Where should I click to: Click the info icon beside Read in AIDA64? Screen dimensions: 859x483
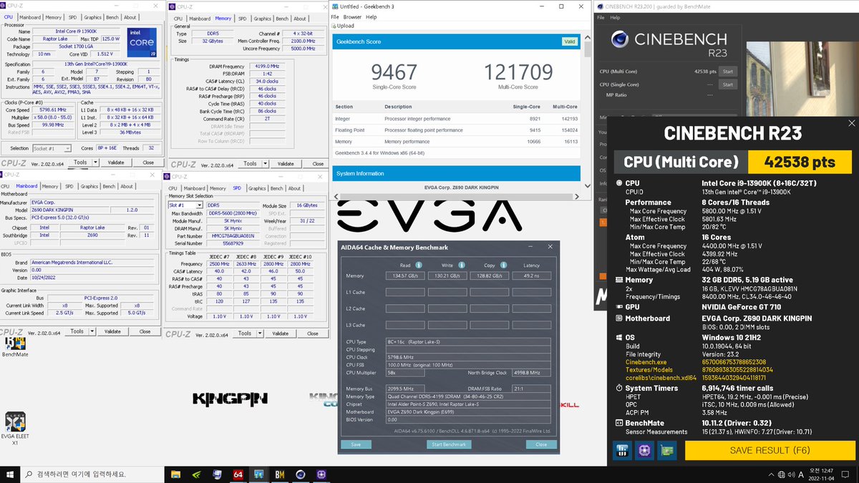[419, 264]
